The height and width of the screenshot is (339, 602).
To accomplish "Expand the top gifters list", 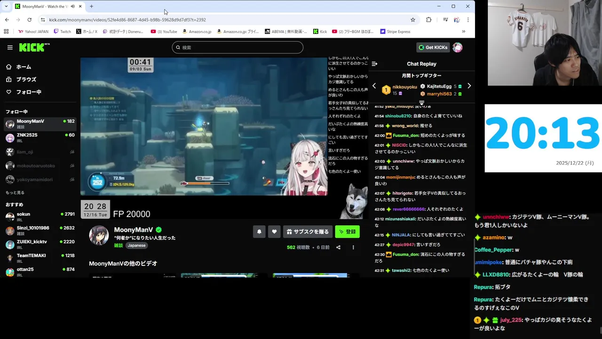I will point(421,103).
